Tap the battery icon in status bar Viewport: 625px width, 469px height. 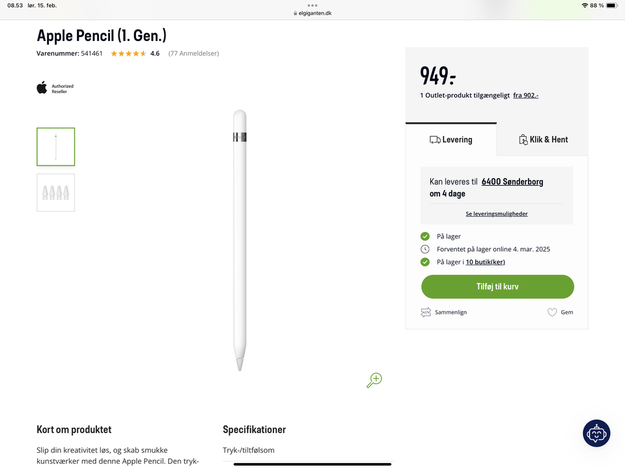pos(611,5)
